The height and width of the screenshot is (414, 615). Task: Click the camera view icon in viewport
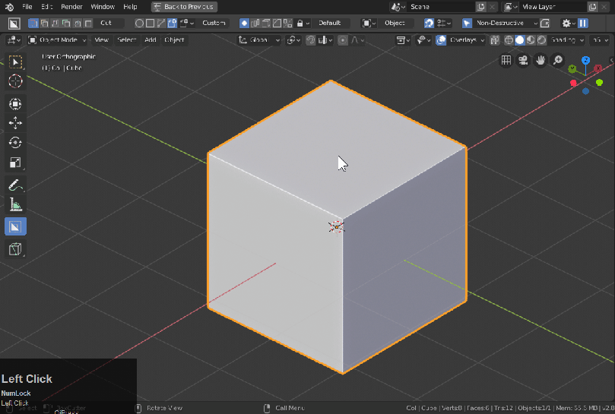click(523, 61)
